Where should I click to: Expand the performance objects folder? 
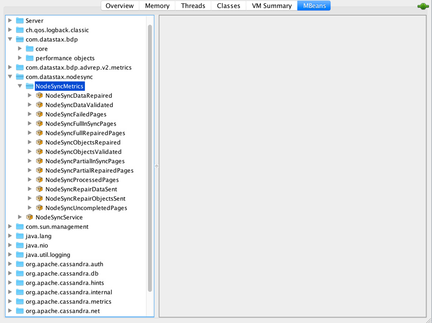(x=20, y=58)
